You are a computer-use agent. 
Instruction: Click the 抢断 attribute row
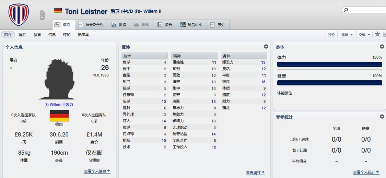[x=144, y=140]
